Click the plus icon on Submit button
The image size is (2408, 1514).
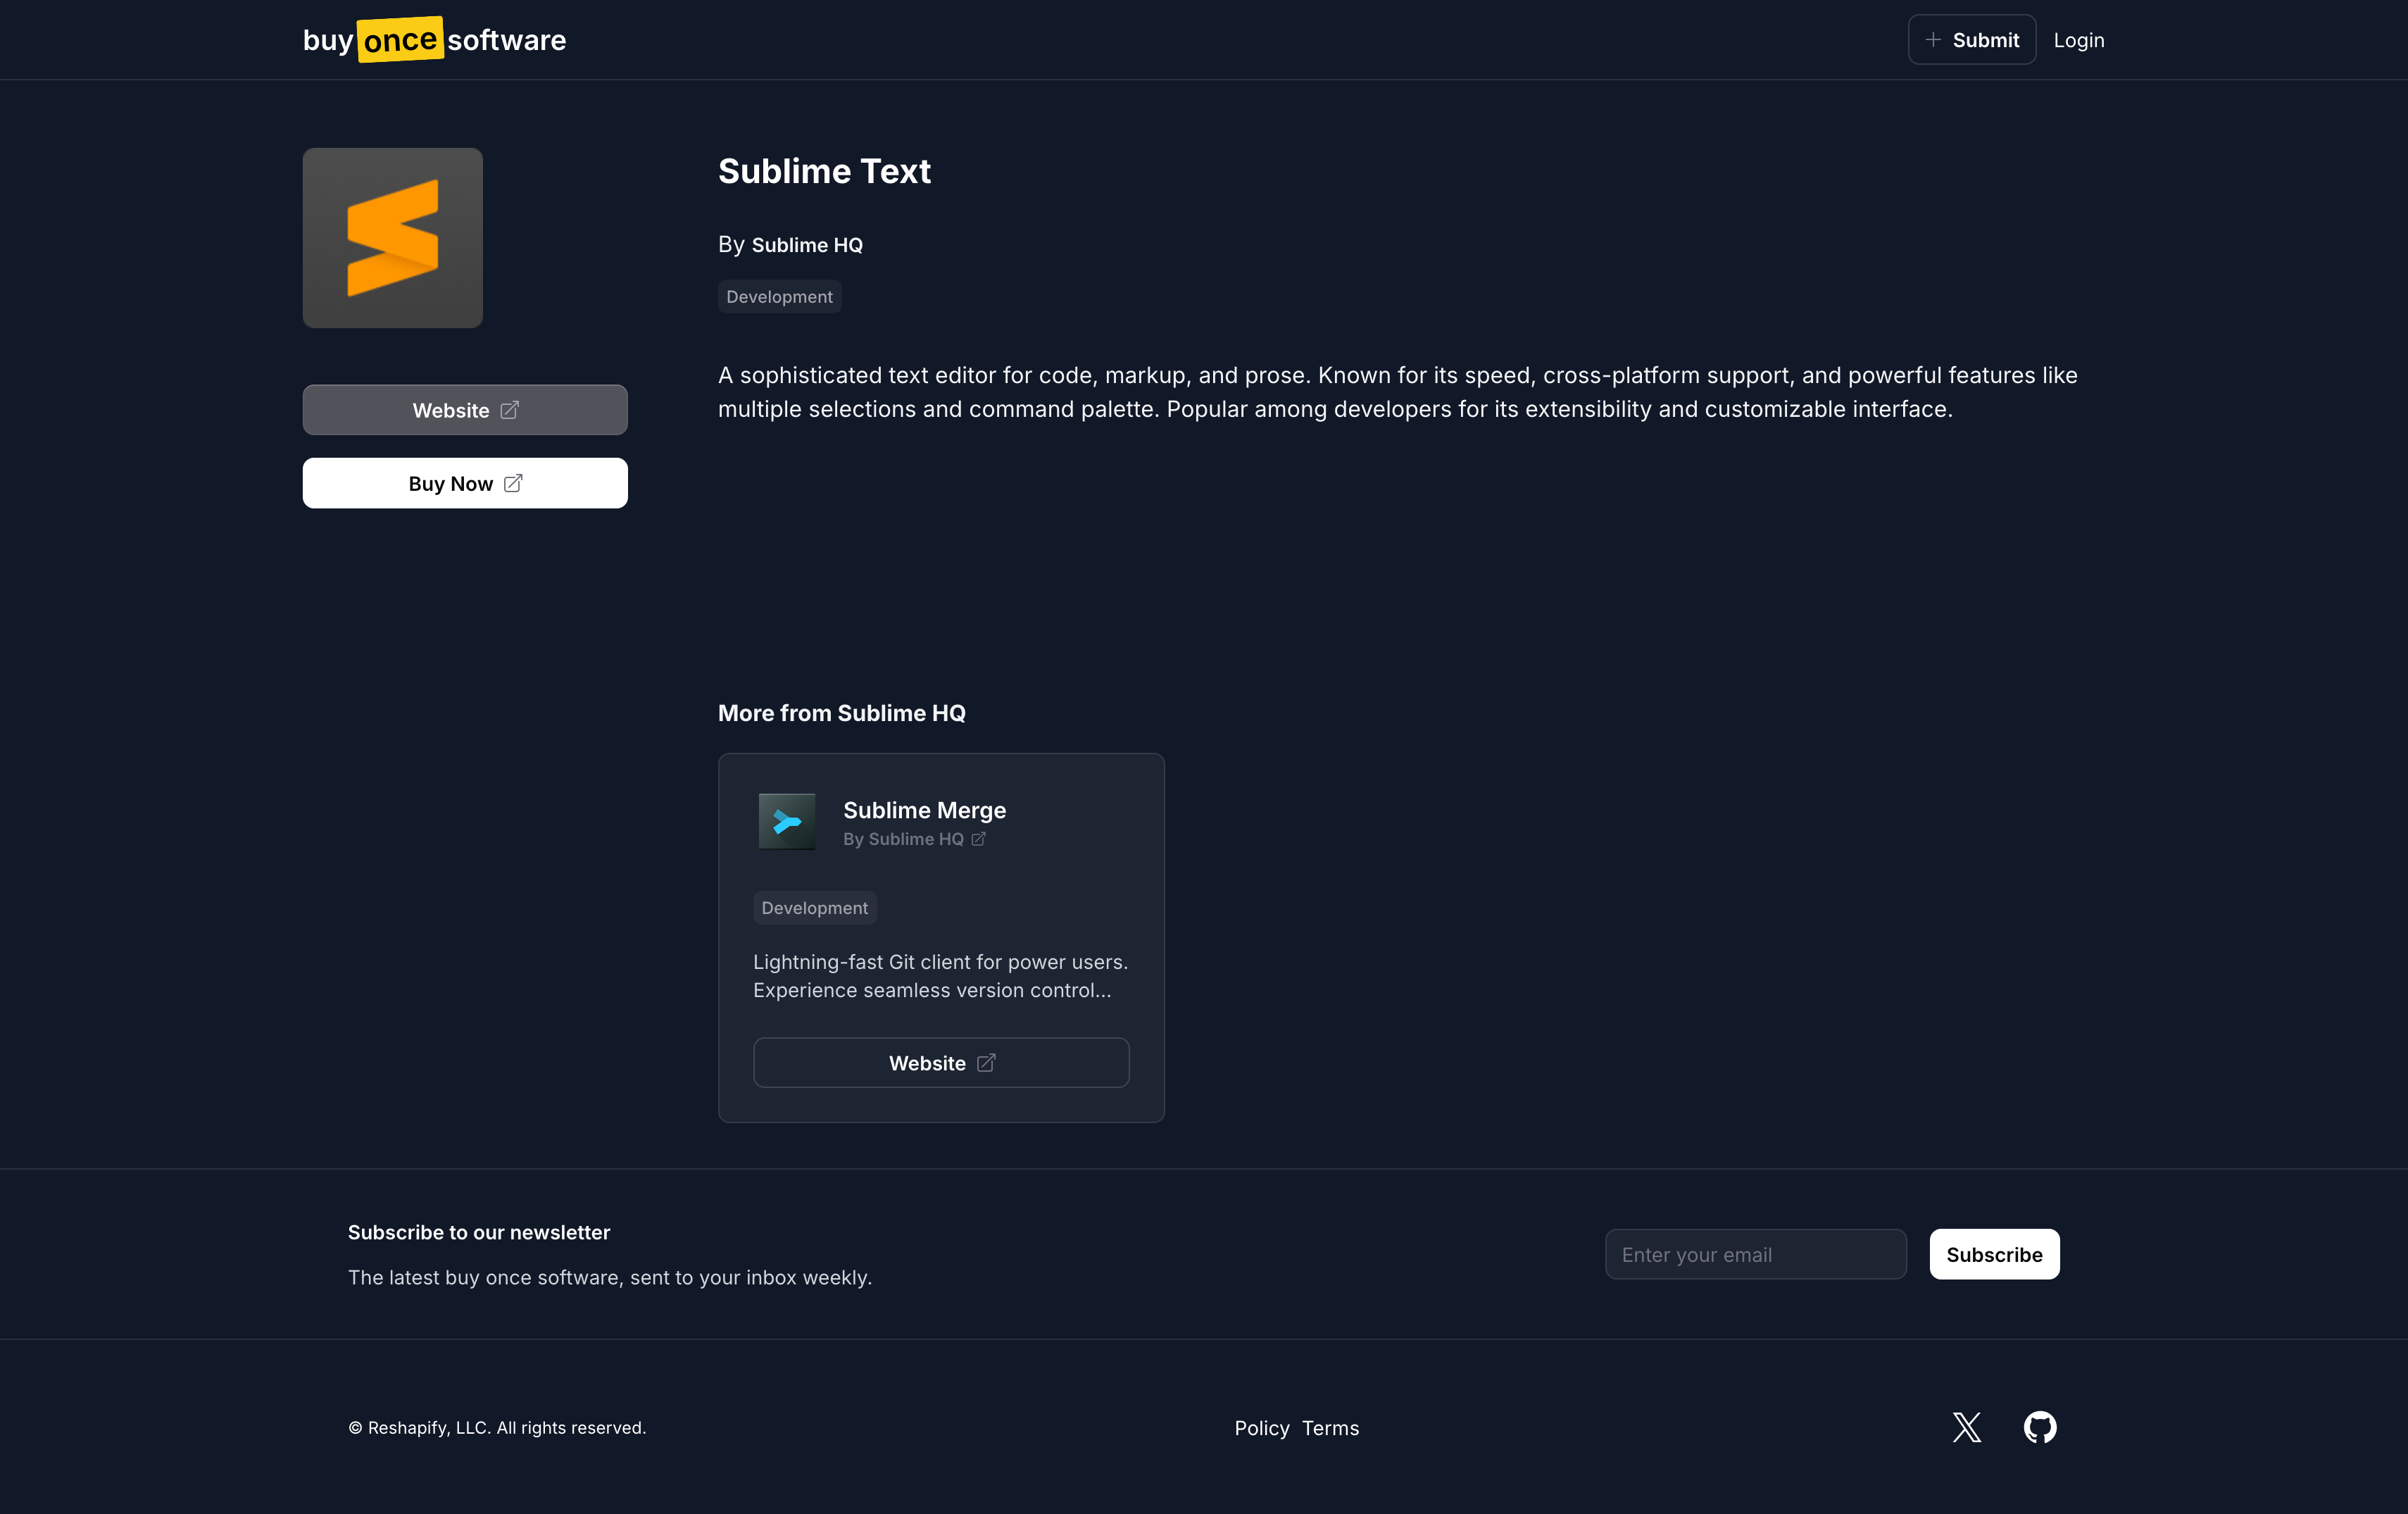tap(1933, 40)
